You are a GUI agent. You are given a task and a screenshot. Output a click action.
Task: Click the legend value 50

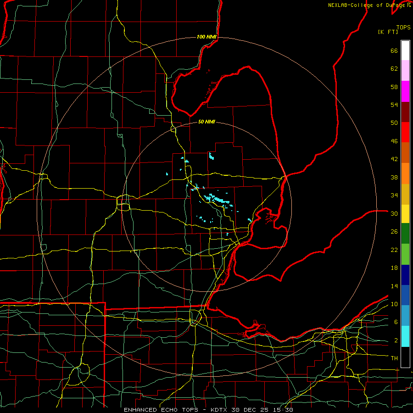tap(394, 123)
